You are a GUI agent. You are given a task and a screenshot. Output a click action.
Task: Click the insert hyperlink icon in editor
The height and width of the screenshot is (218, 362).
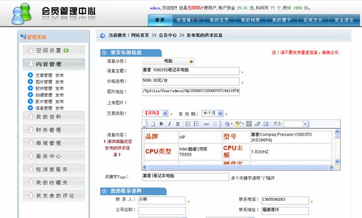(206, 124)
